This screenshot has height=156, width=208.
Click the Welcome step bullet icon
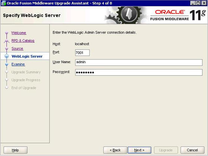point(7,33)
